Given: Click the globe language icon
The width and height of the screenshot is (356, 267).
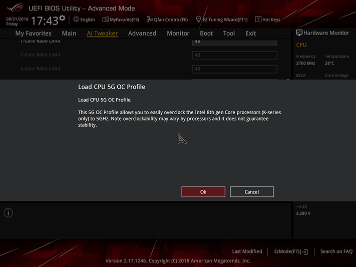Looking at the screenshot, I should (76, 20).
